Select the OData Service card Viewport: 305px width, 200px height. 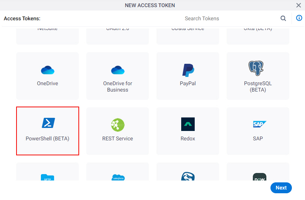(x=188, y=36)
